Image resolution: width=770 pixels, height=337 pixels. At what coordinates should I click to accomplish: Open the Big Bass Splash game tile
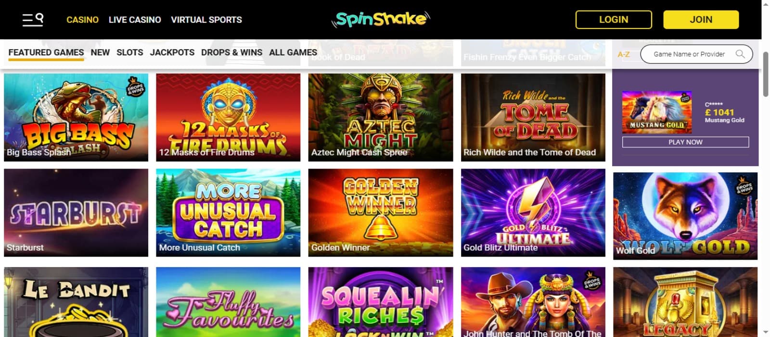coord(76,117)
